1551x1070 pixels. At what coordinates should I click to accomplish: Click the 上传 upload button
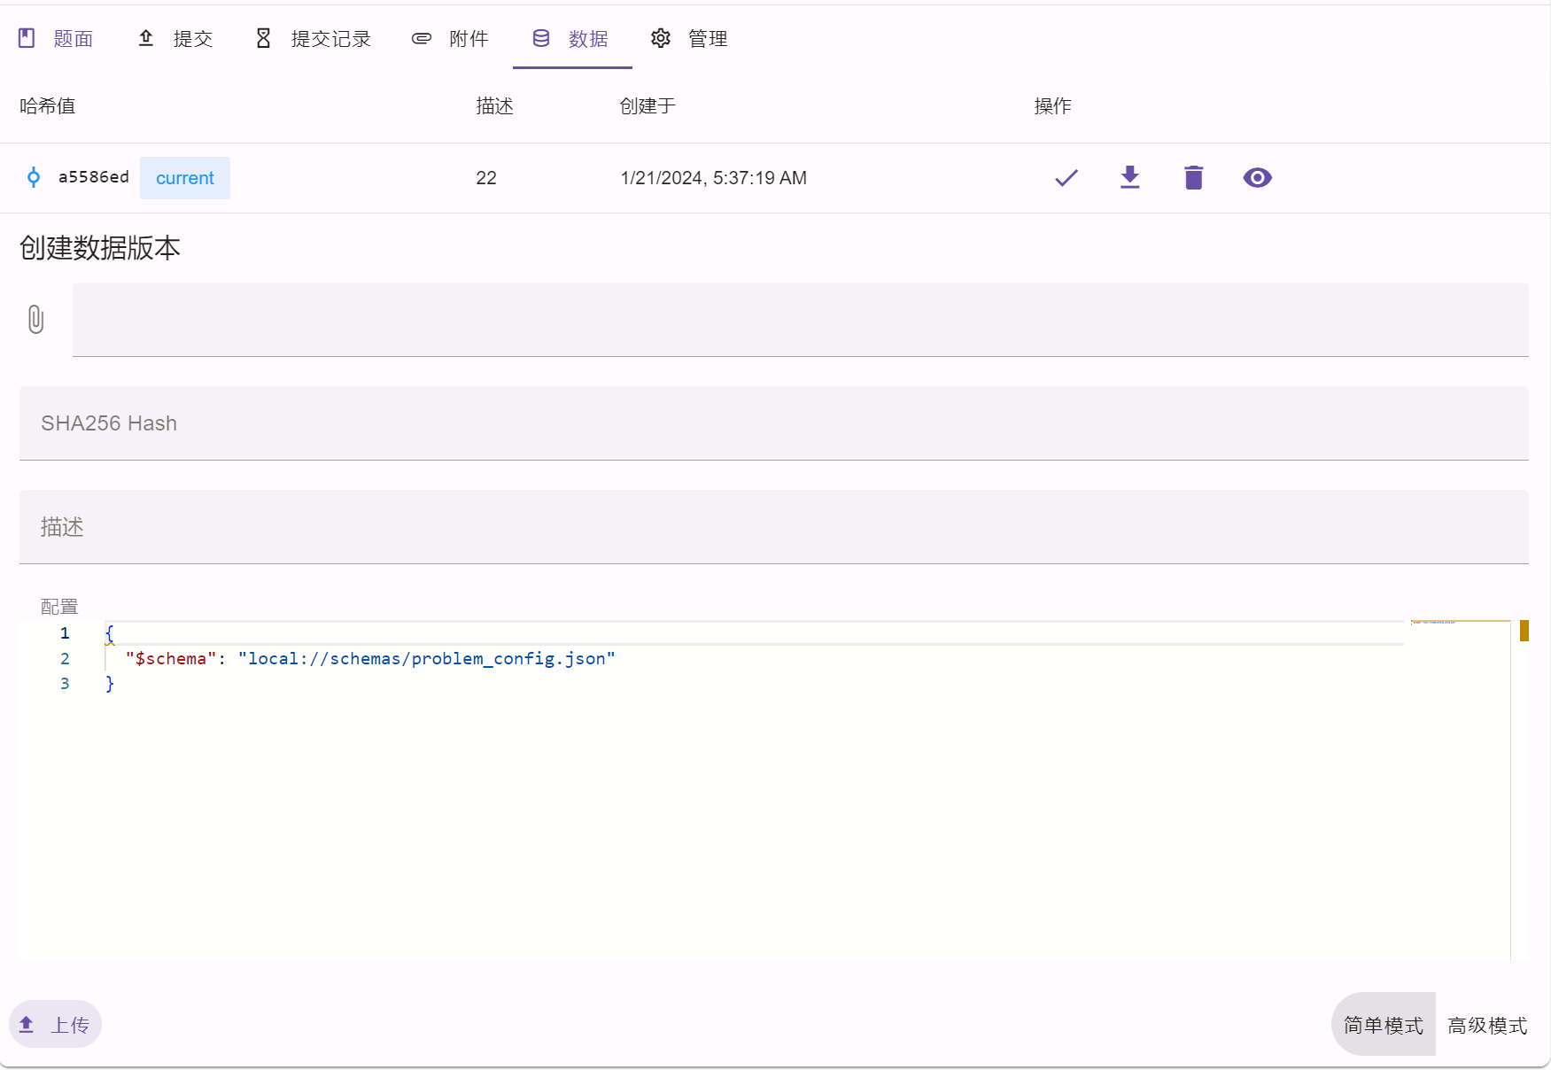click(55, 1025)
